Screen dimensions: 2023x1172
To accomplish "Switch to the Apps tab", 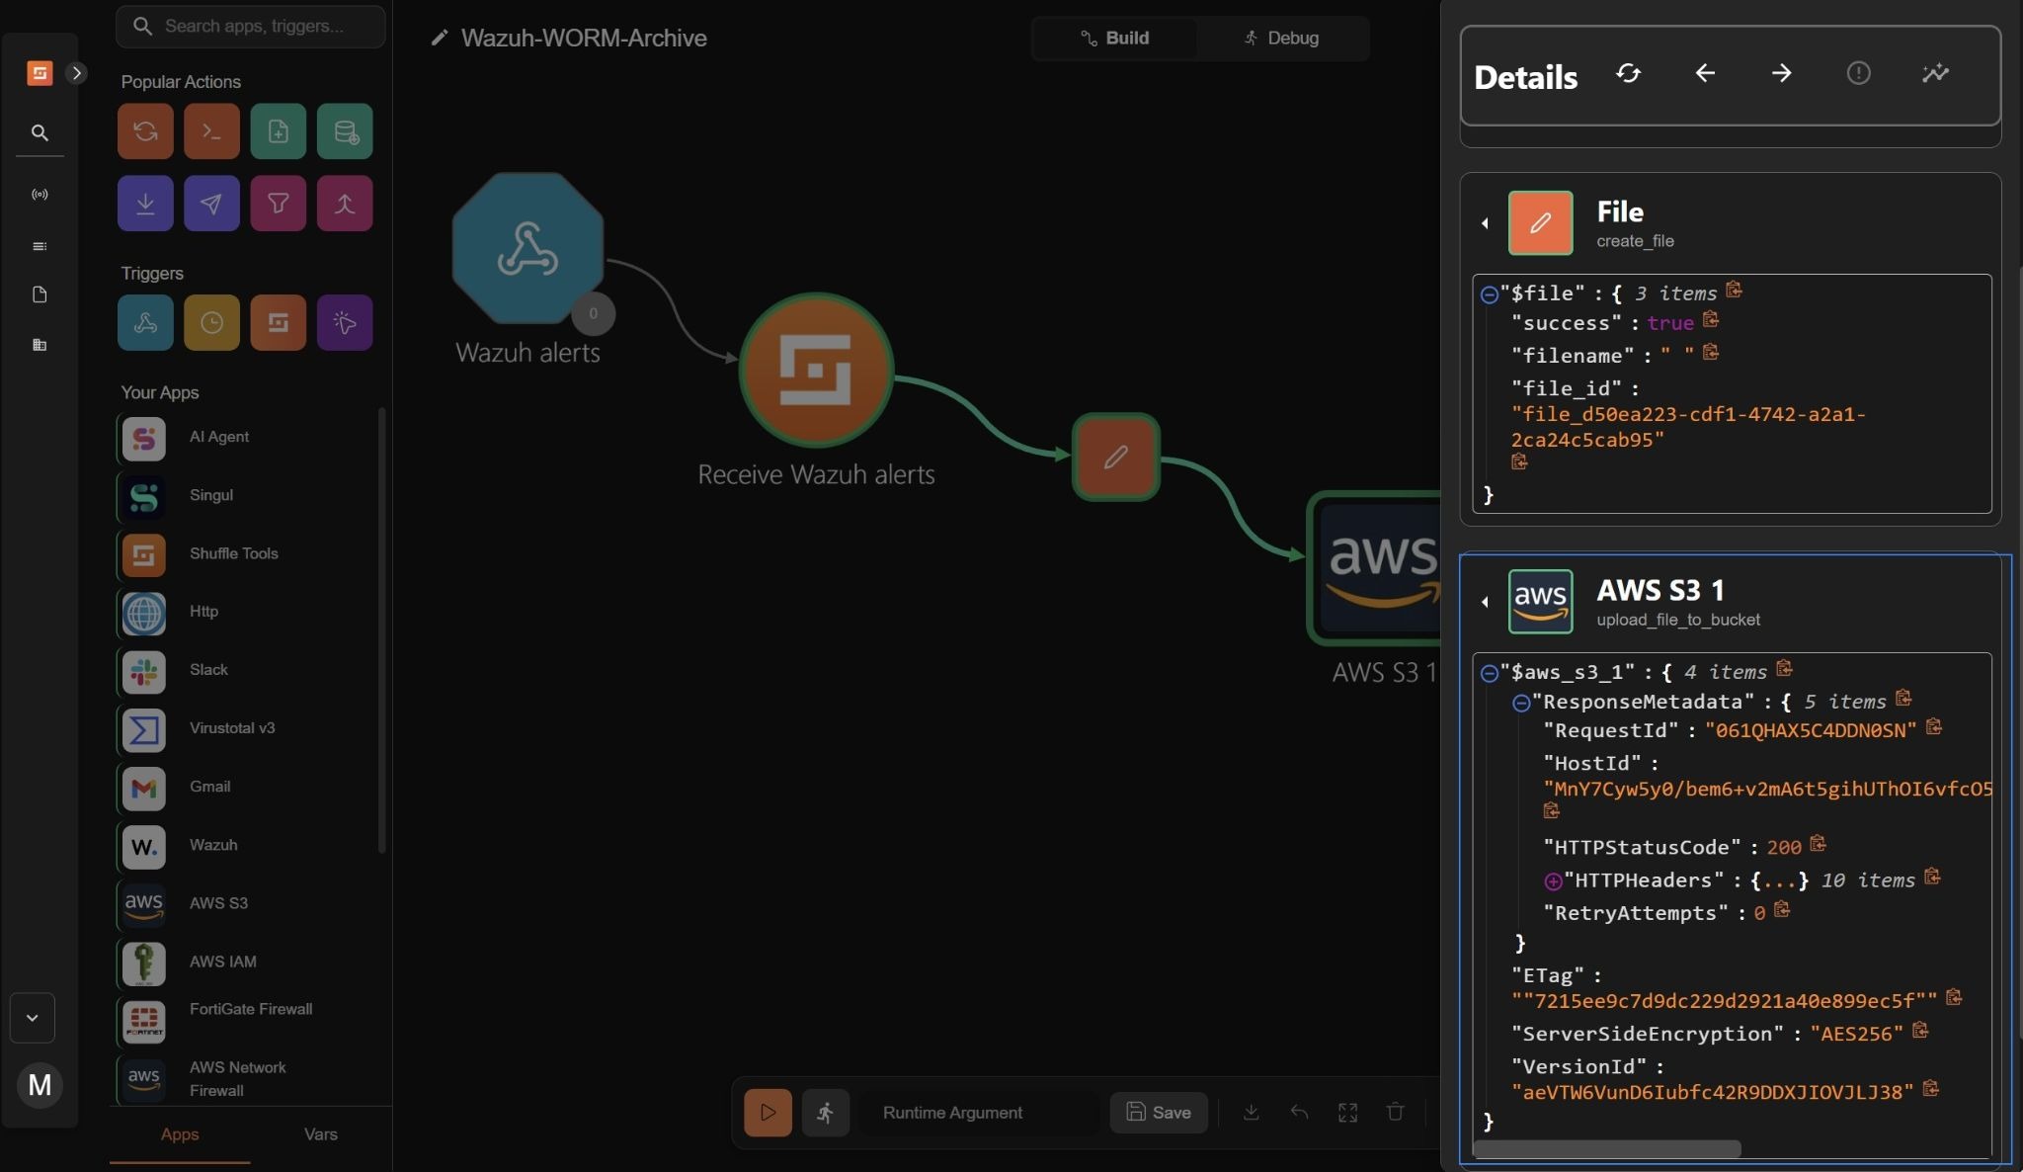I will [180, 1134].
